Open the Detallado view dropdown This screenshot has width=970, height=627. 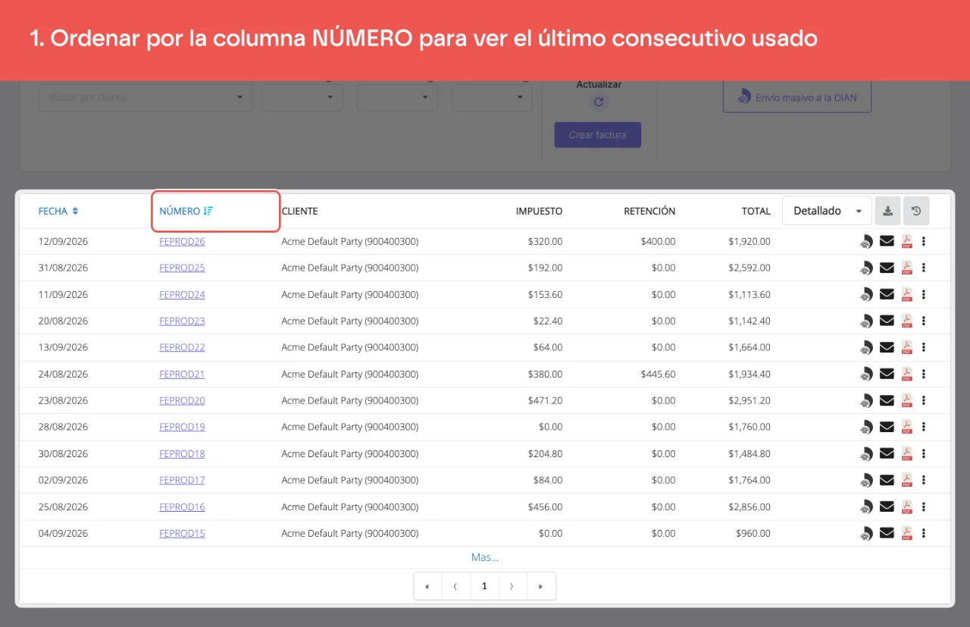[827, 211]
